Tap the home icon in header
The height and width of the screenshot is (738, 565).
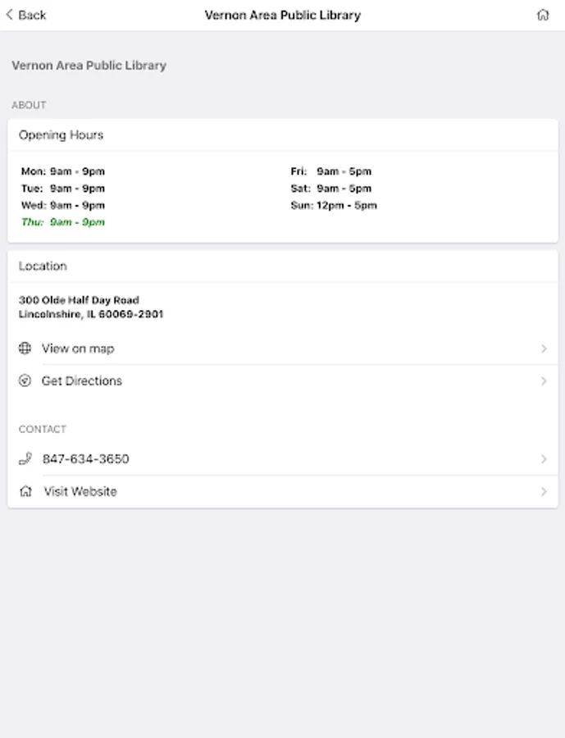543,15
